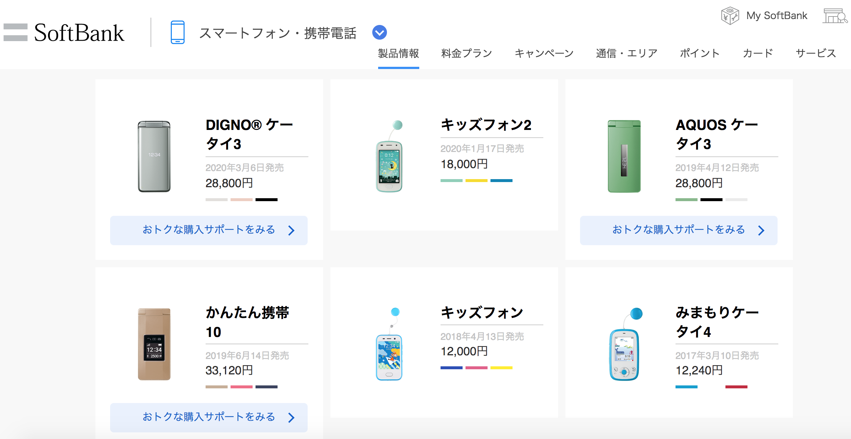Select black color swatch for DIGNO ケータイ3
The width and height of the screenshot is (851, 439).
pos(267,200)
